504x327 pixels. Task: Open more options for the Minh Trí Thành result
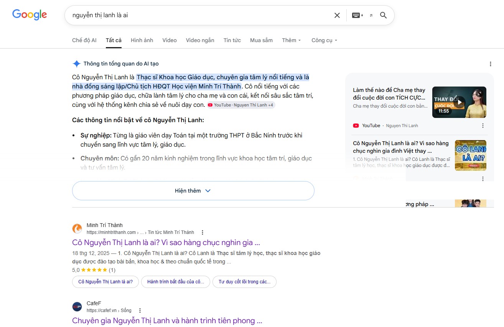tap(203, 232)
